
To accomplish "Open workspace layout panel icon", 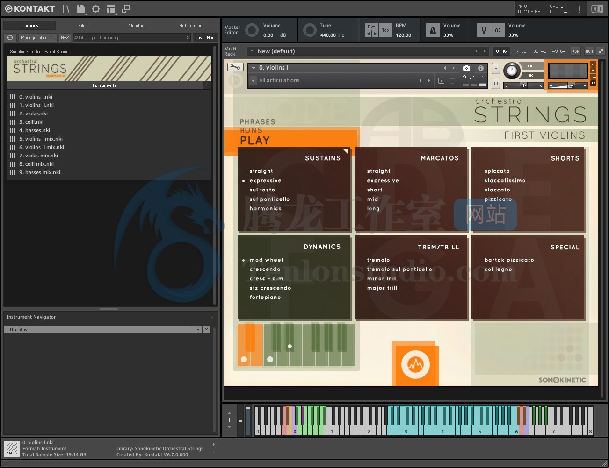I will 111,9.
